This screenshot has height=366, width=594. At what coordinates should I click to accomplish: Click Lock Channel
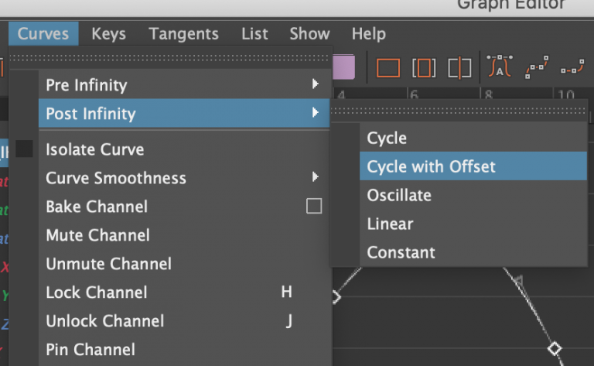pos(96,292)
